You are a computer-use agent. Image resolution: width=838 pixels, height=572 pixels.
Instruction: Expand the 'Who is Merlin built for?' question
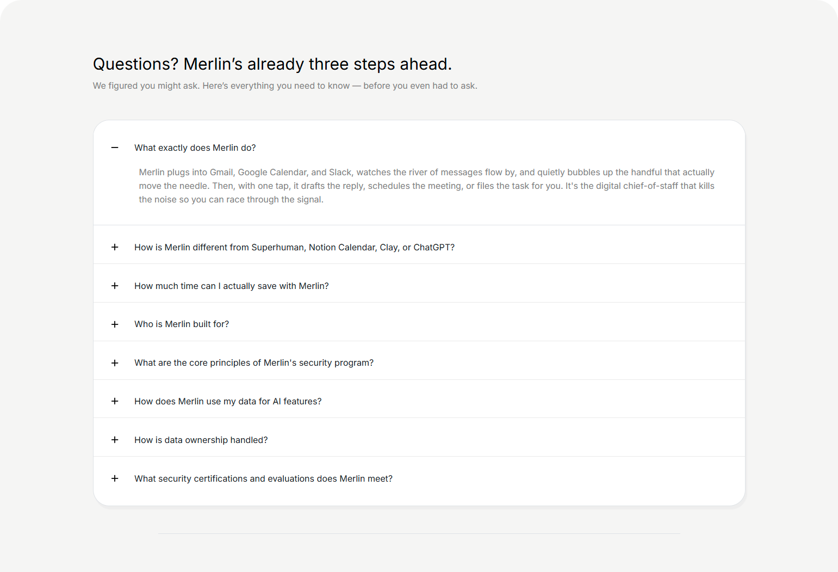point(182,324)
